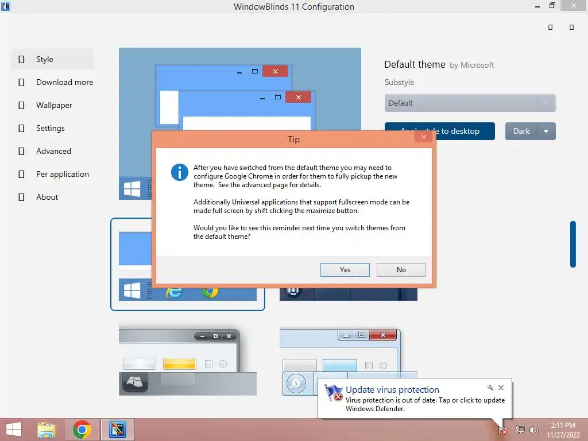588x441 pixels.
Task: Open notification options wrench icon
Action: click(490, 388)
